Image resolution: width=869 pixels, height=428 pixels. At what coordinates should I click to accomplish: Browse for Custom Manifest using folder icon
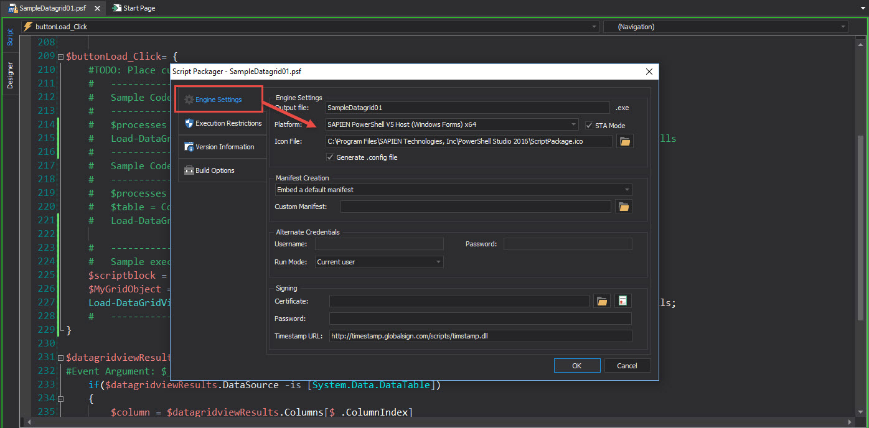624,207
